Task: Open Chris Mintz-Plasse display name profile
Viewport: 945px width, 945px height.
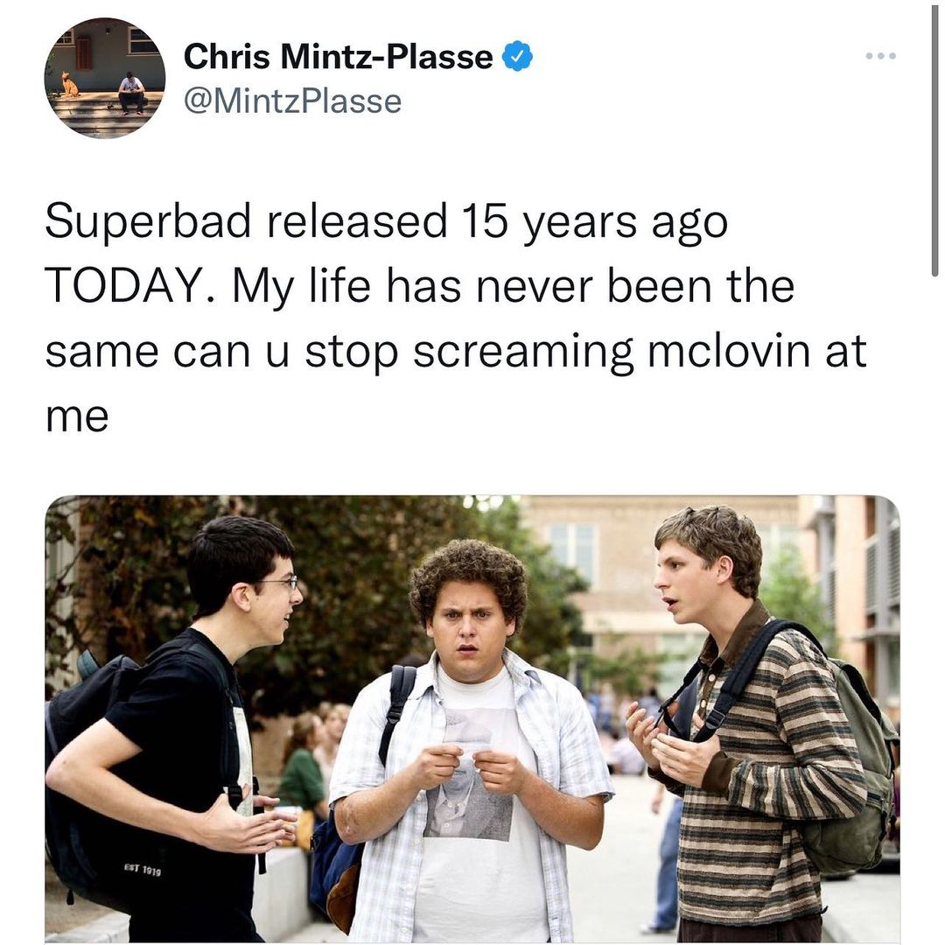Action: 338,57
